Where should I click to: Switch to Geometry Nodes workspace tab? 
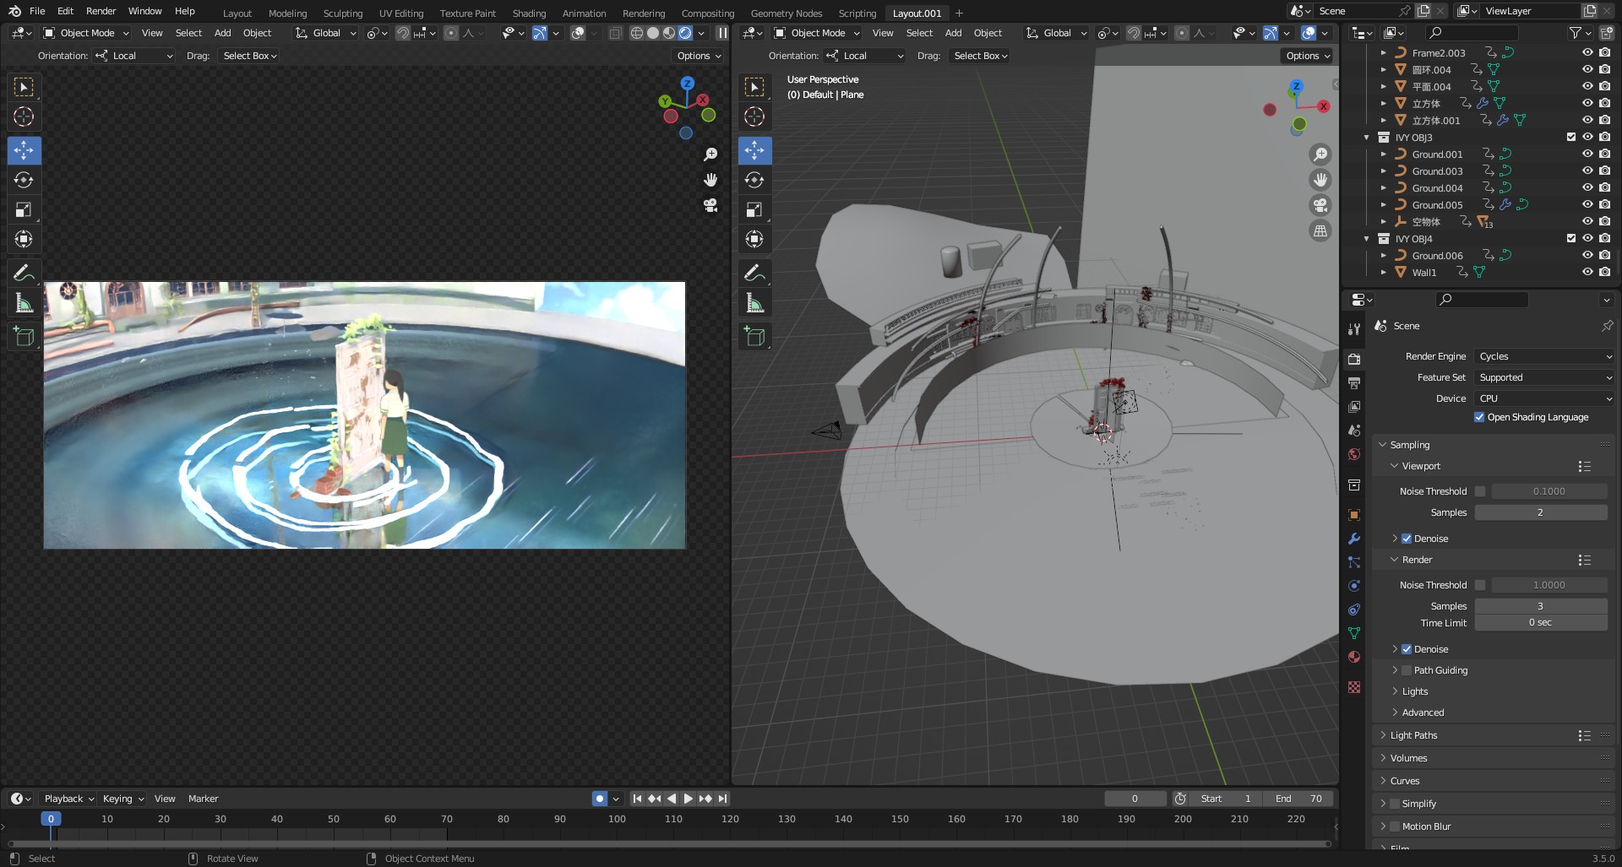tap(786, 13)
